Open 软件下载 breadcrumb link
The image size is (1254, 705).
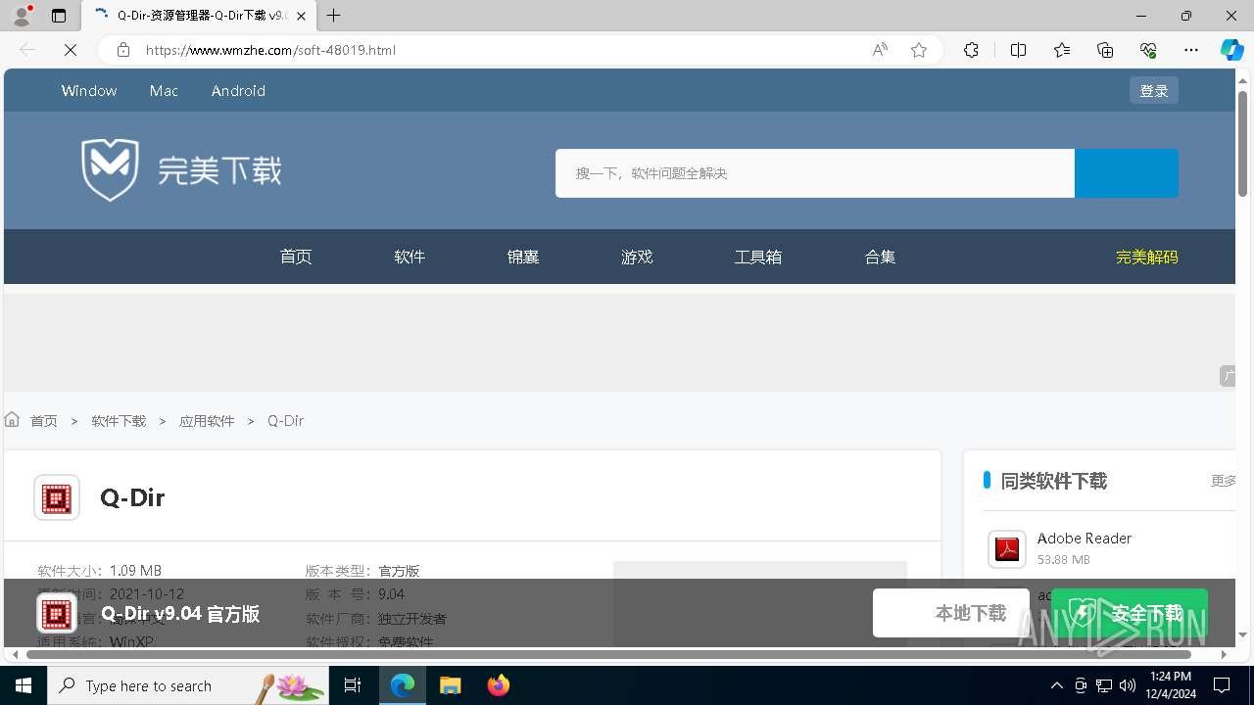(119, 421)
